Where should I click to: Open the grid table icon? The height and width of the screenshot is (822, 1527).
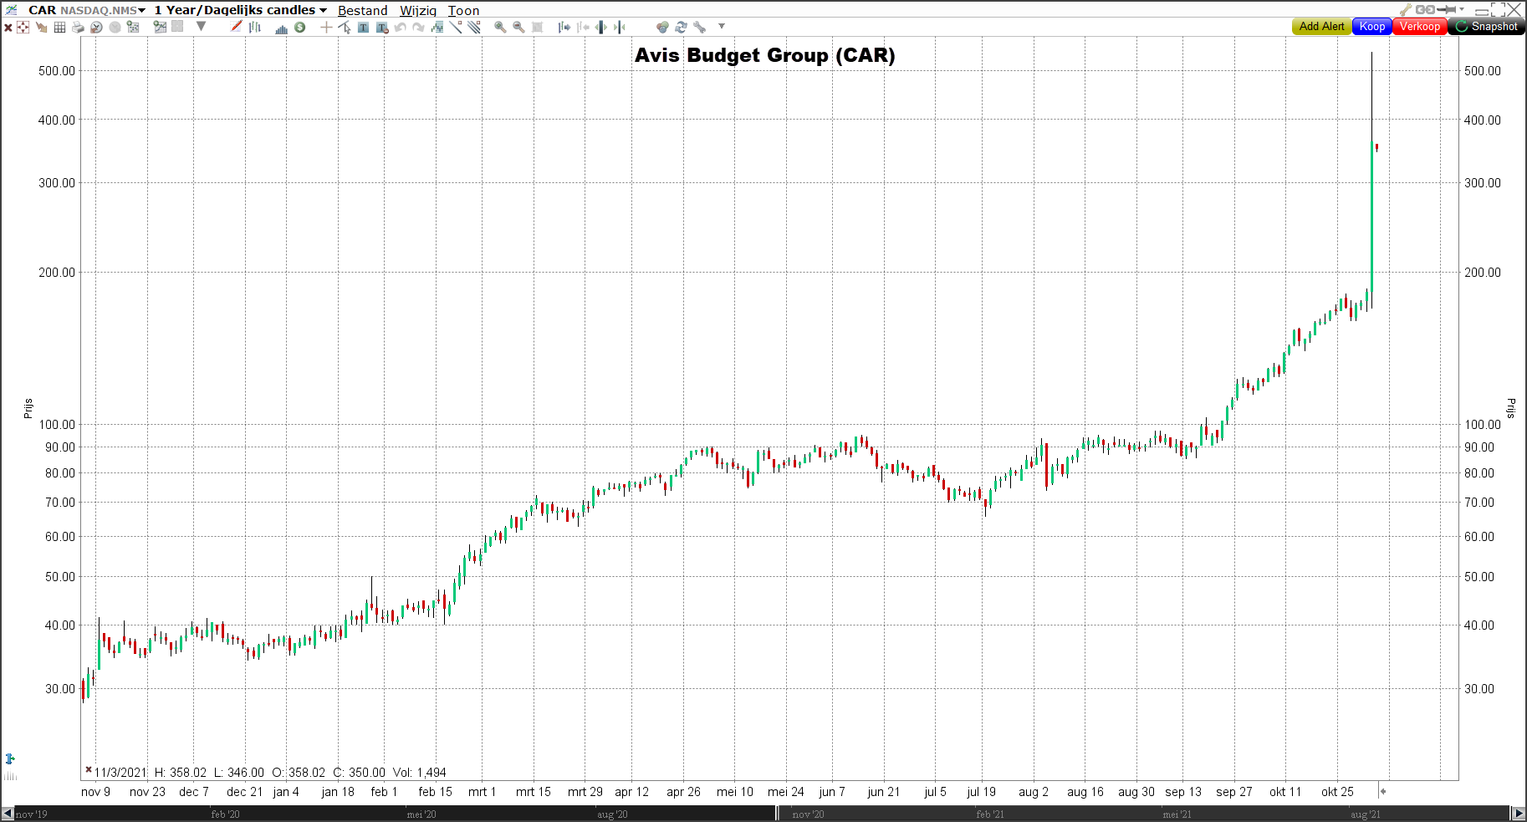tap(59, 27)
